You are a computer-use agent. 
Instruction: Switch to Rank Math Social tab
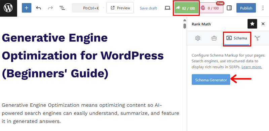[257, 38]
